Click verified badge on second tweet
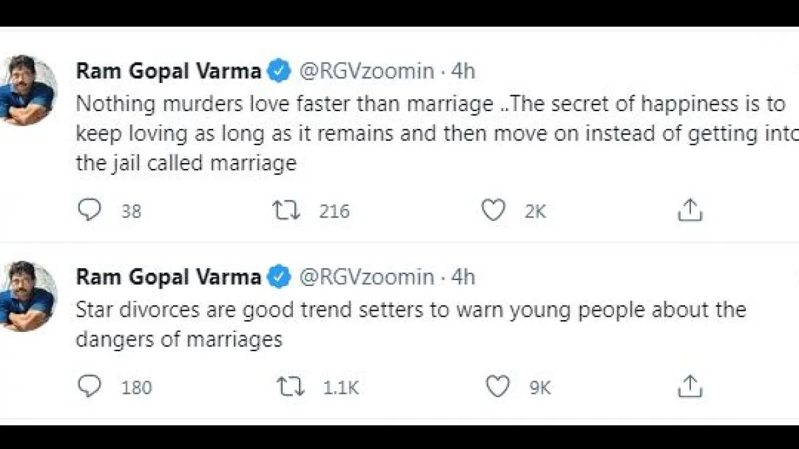Image resolution: width=799 pixels, height=449 pixels. pyautogui.click(x=279, y=277)
